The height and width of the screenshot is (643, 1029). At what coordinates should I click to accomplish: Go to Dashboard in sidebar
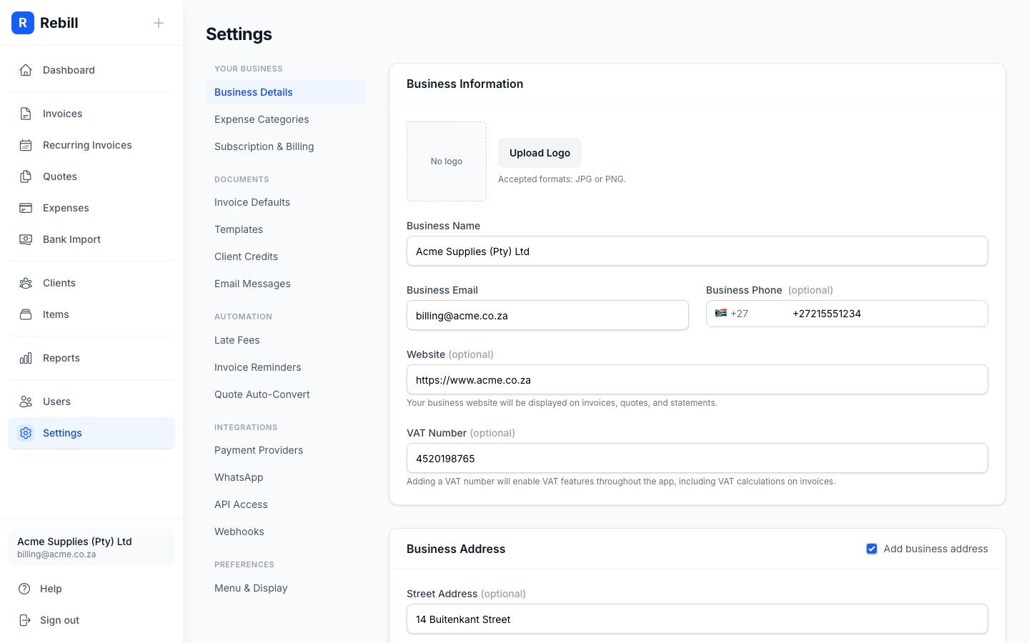click(69, 70)
